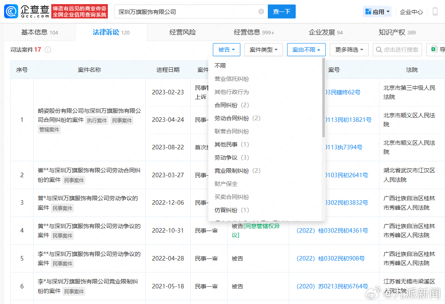Select the 法律诉讼 tab

pos(111,32)
